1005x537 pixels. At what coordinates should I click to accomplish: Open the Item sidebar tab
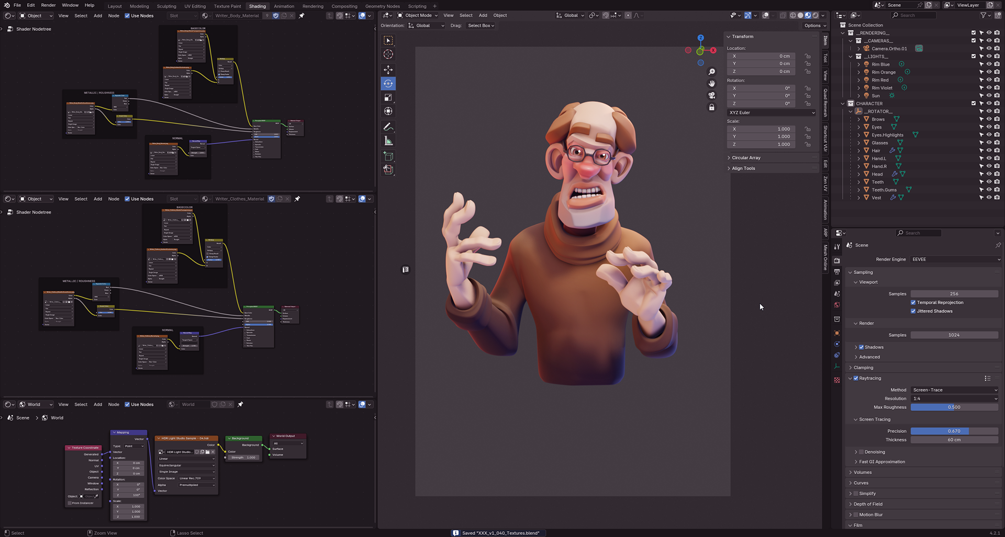[x=825, y=40]
